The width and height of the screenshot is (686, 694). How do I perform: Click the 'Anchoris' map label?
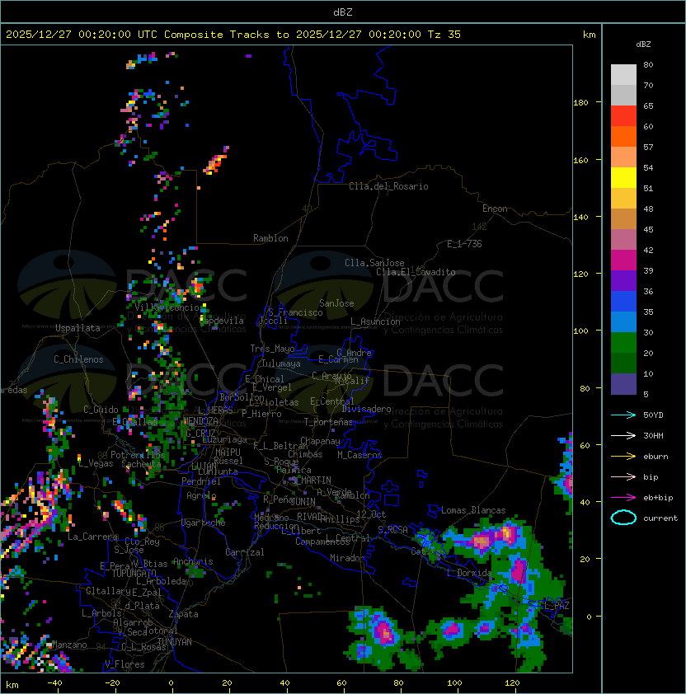tap(193, 561)
